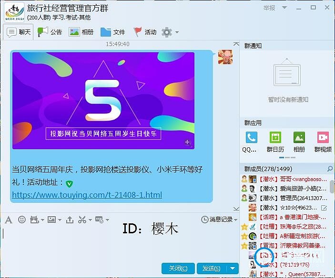335x278 pixels.
Task: Open the 活动 activities tab
Action: point(145,32)
